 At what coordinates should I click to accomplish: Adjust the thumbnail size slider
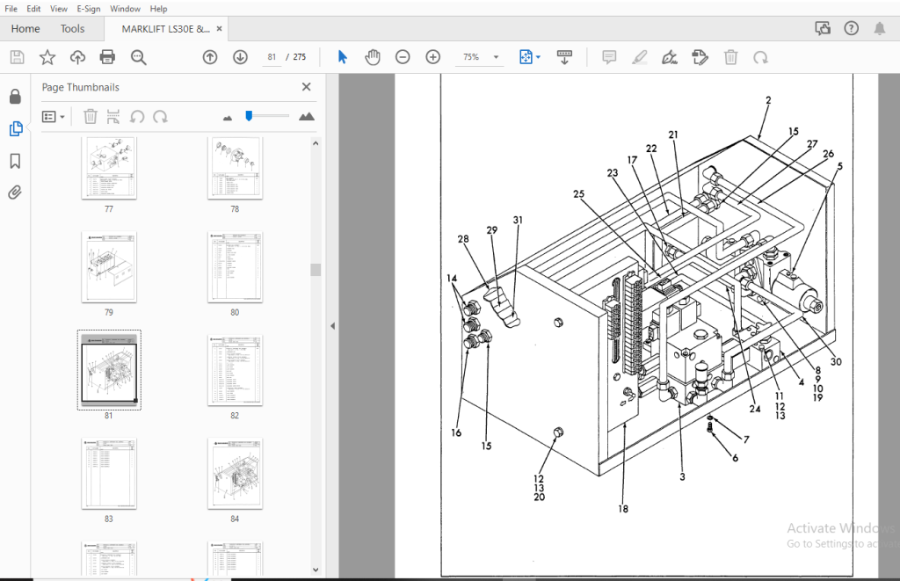coord(249,117)
